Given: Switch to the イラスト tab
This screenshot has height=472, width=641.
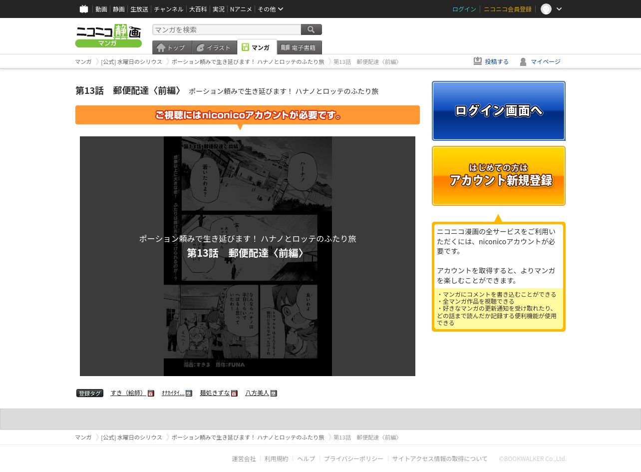Looking at the screenshot, I should (x=215, y=47).
